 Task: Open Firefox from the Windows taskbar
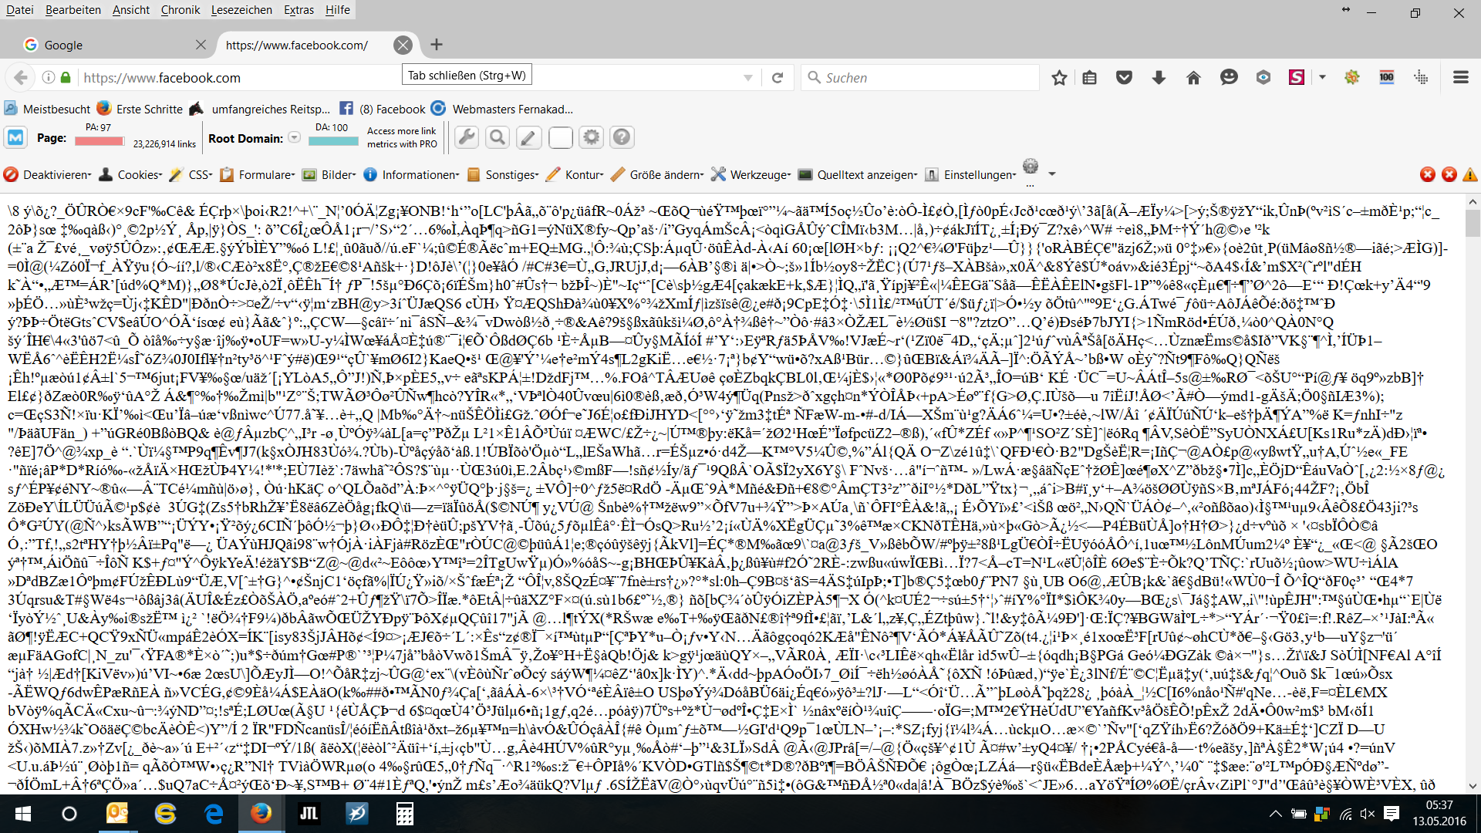coord(261,814)
